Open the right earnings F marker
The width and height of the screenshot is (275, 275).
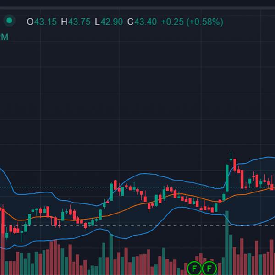(209, 268)
